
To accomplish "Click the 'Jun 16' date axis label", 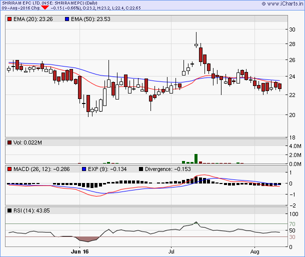I will click(80, 251).
